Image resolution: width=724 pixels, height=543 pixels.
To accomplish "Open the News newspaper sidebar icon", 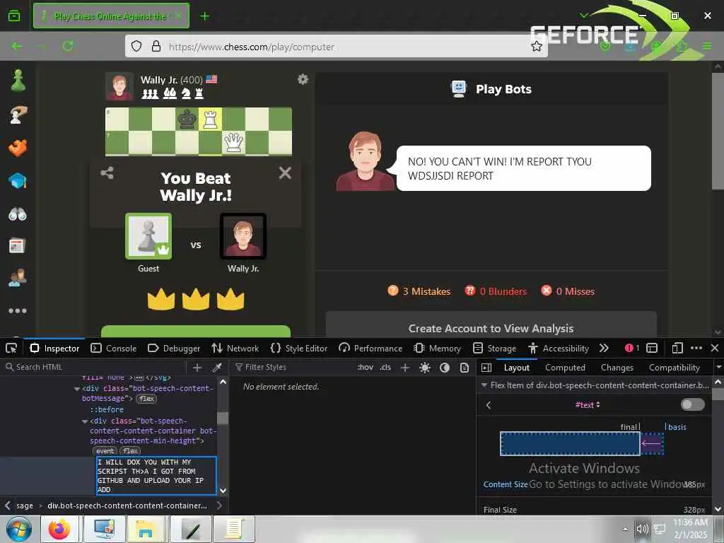I will coord(17,245).
